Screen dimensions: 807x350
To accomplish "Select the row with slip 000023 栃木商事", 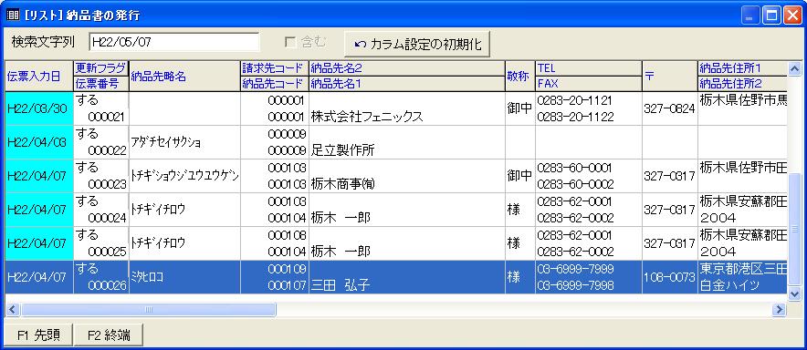I will (396, 176).
